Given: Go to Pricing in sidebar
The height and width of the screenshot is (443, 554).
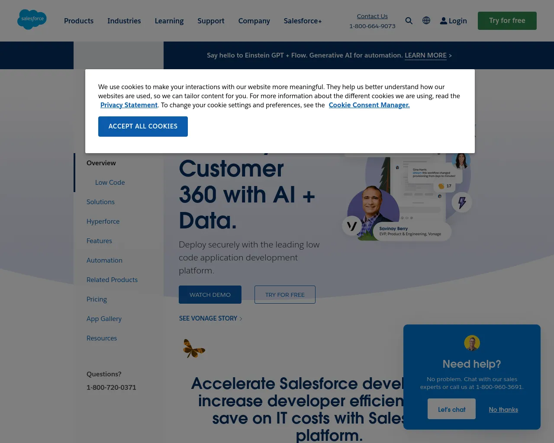Looking at the screenshot, I should point(97,299).
